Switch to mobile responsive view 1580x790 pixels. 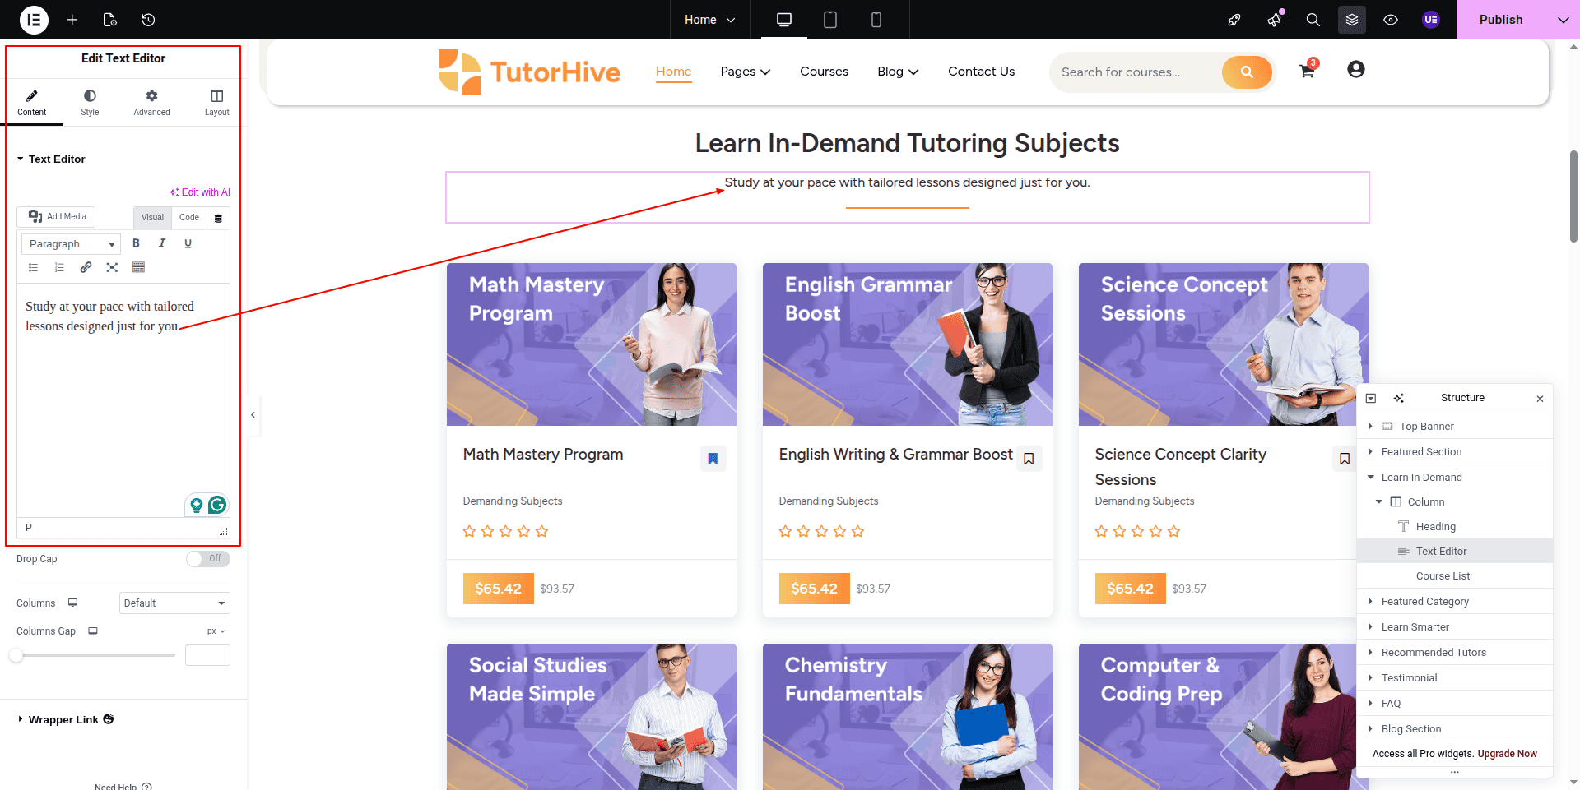(876, 20)
